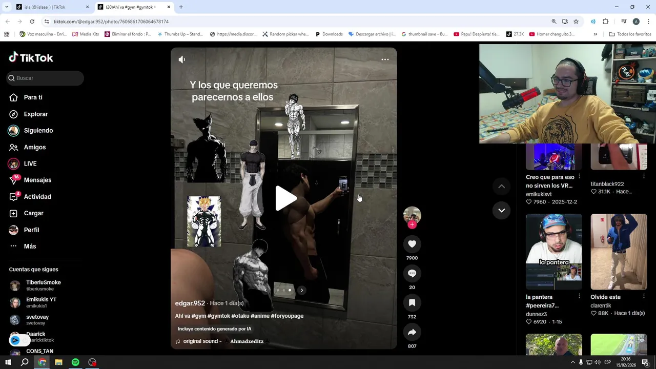Open the tab search dropdown in Chrome
656x369 pixels.
click(7, 7)
